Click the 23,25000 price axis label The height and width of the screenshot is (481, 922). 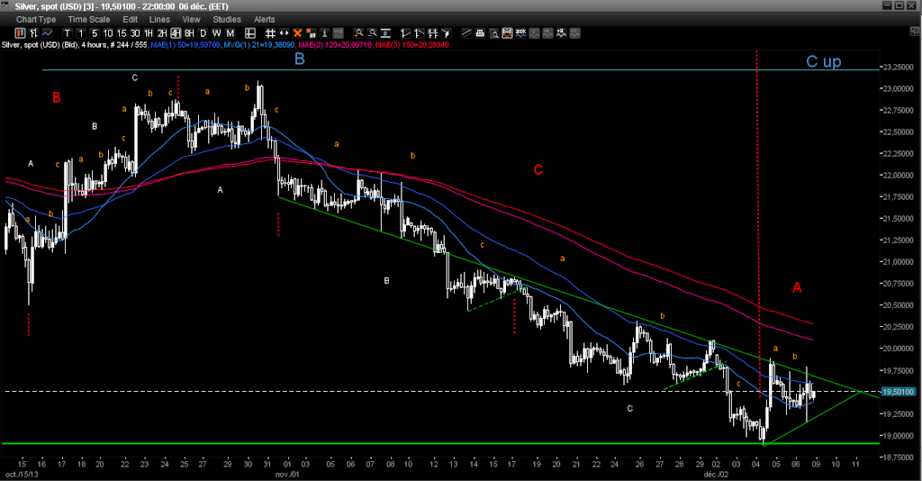point(899,67)
